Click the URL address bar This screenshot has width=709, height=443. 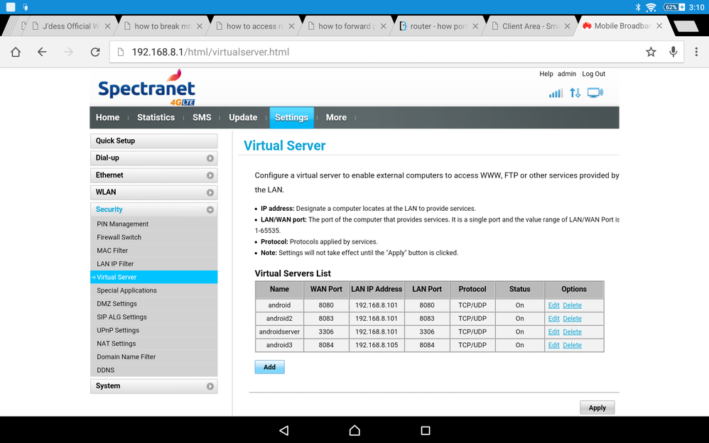(377, 52)
